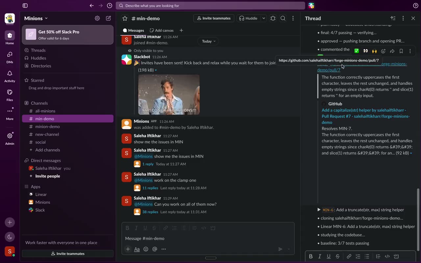The width and height of the screenshot is (421, 263).
Task: Bookmark the hovered thread message
Action: [x=401, y=51]
